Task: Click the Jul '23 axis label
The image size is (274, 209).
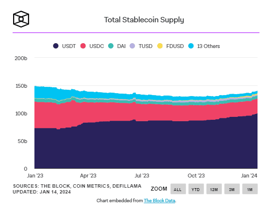Action: (x=142, y=176)
